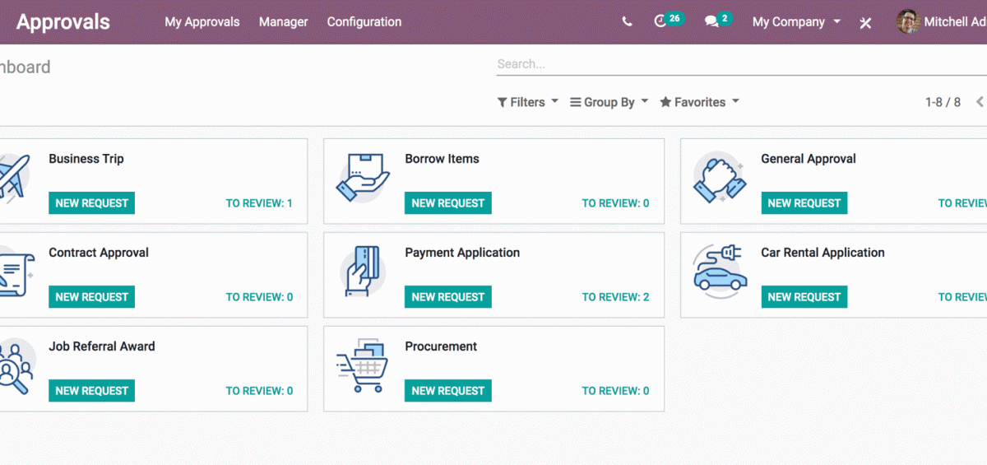The image size is (987, 465).
Task: Click New Request under Business Trip
Action: pyautogui.click(x=91, y=203)
